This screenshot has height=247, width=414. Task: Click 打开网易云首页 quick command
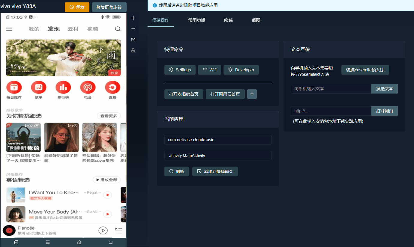[225, 94]
